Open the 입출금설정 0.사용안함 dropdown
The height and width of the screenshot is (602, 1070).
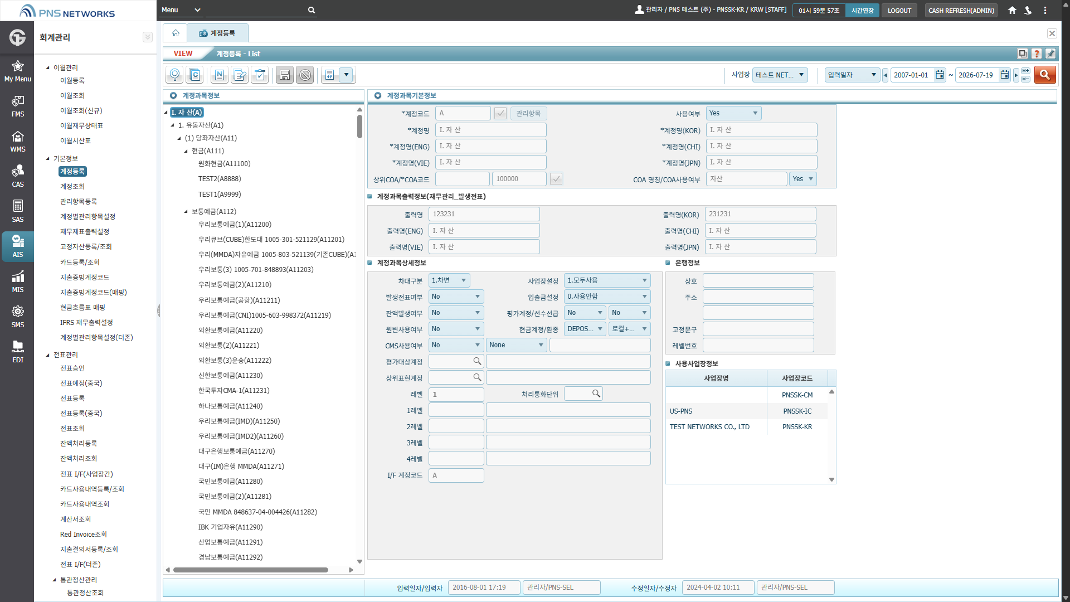tap(607, 297)
